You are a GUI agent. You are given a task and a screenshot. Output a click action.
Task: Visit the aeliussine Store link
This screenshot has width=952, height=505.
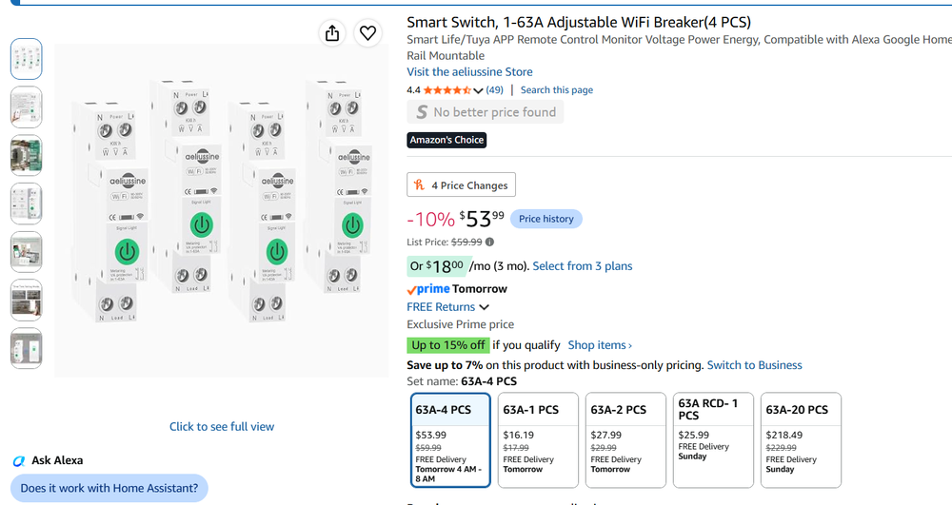(x=469, y=71)
